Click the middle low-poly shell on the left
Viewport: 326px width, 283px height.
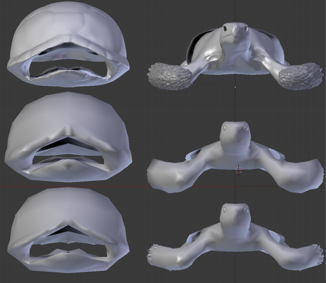tap(67, 118)
